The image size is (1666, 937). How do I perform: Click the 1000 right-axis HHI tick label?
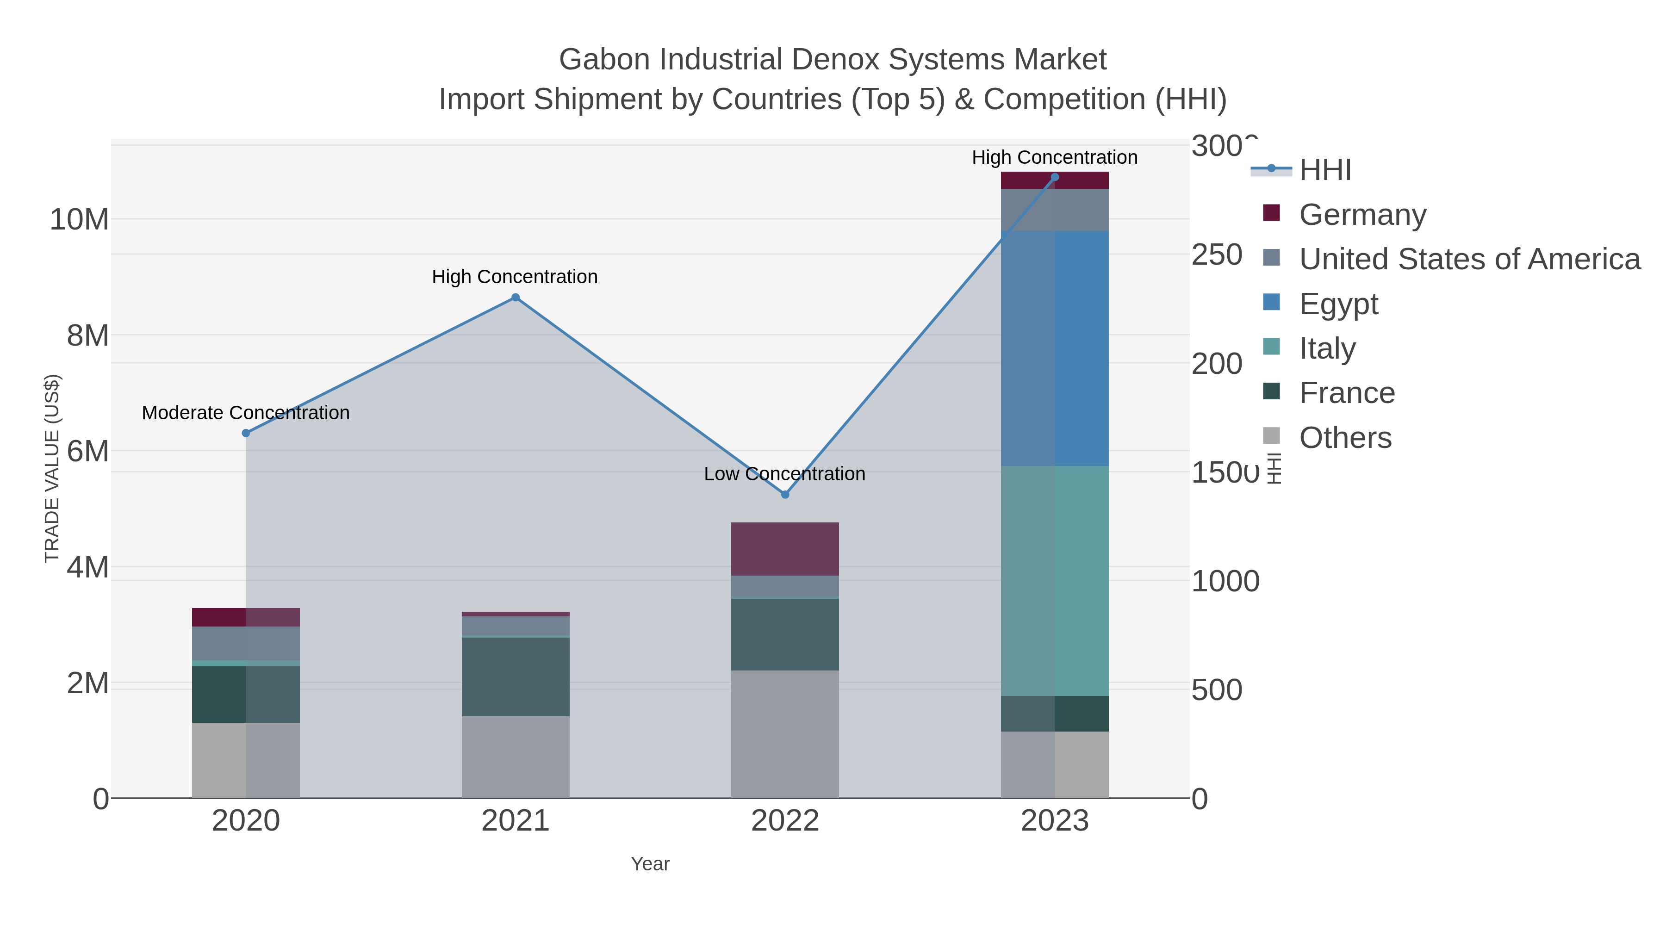(1225, 581)
